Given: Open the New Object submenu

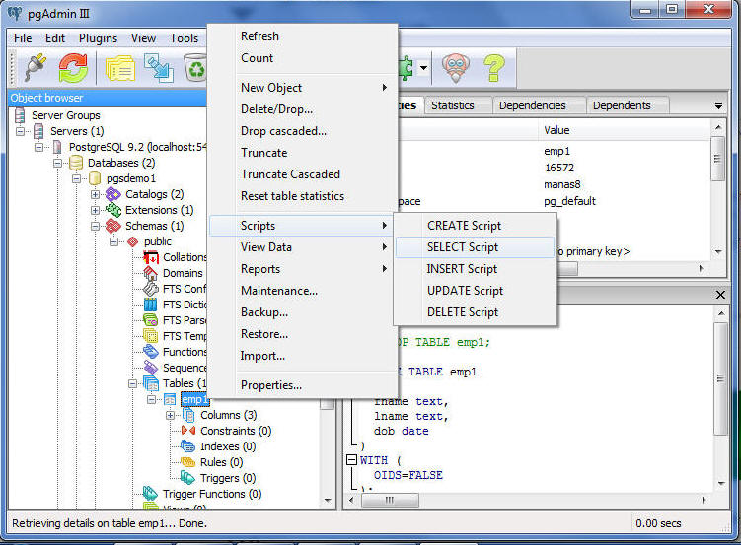Looking at the screenshot, I should point(301,88).
